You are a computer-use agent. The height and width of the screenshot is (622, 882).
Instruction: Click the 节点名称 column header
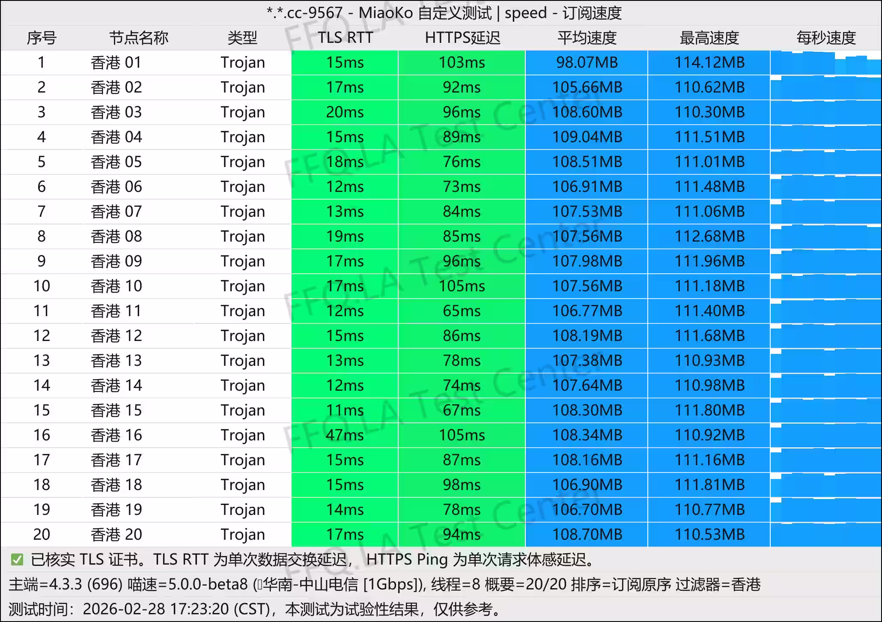pyautogui.click(x=138, y=38)
